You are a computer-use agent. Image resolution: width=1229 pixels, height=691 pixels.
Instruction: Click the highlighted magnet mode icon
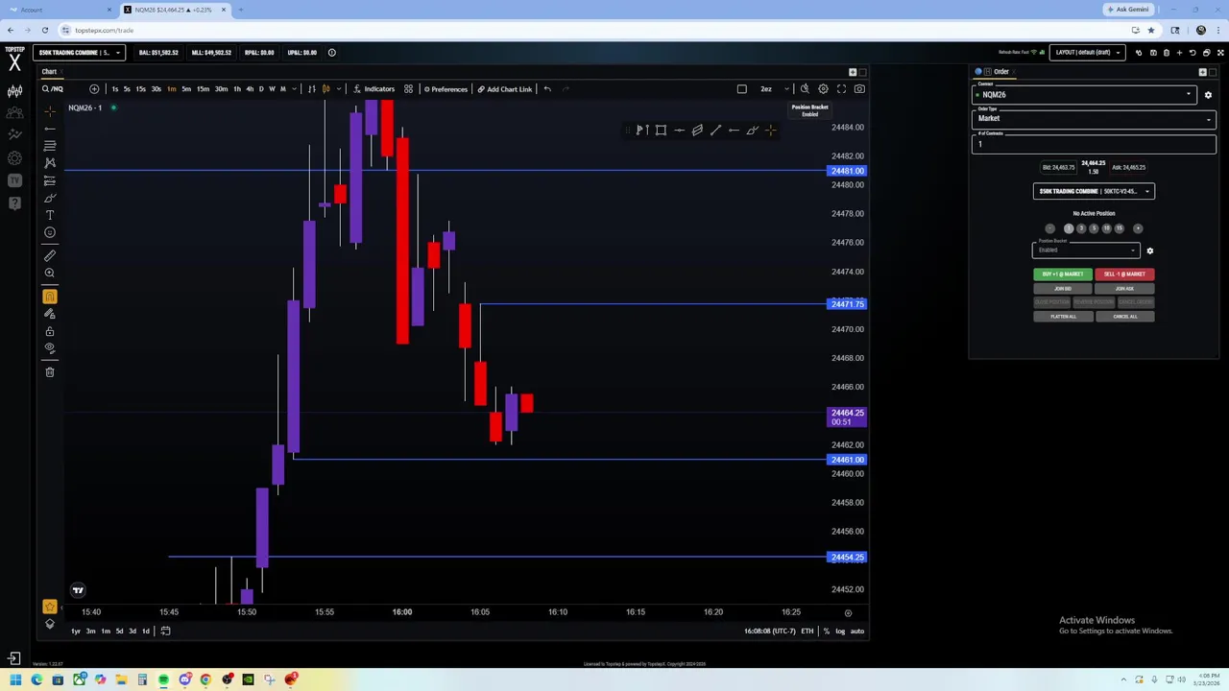click(50, 297)
